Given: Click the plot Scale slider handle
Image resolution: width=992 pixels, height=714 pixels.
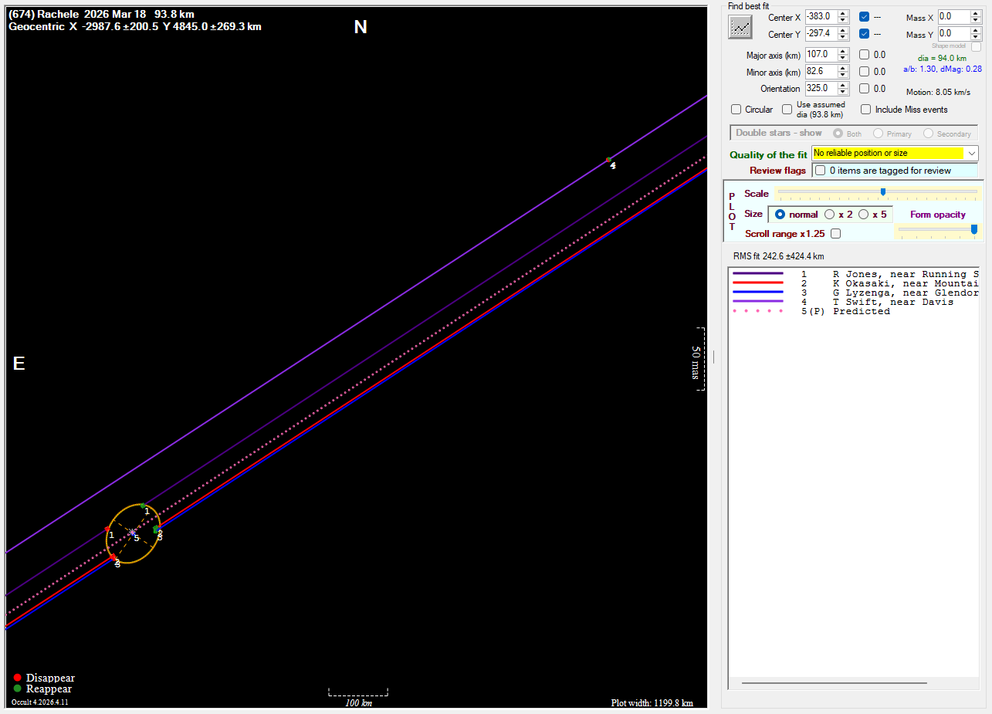Looking at the screenshot, I should click(882, 192).
